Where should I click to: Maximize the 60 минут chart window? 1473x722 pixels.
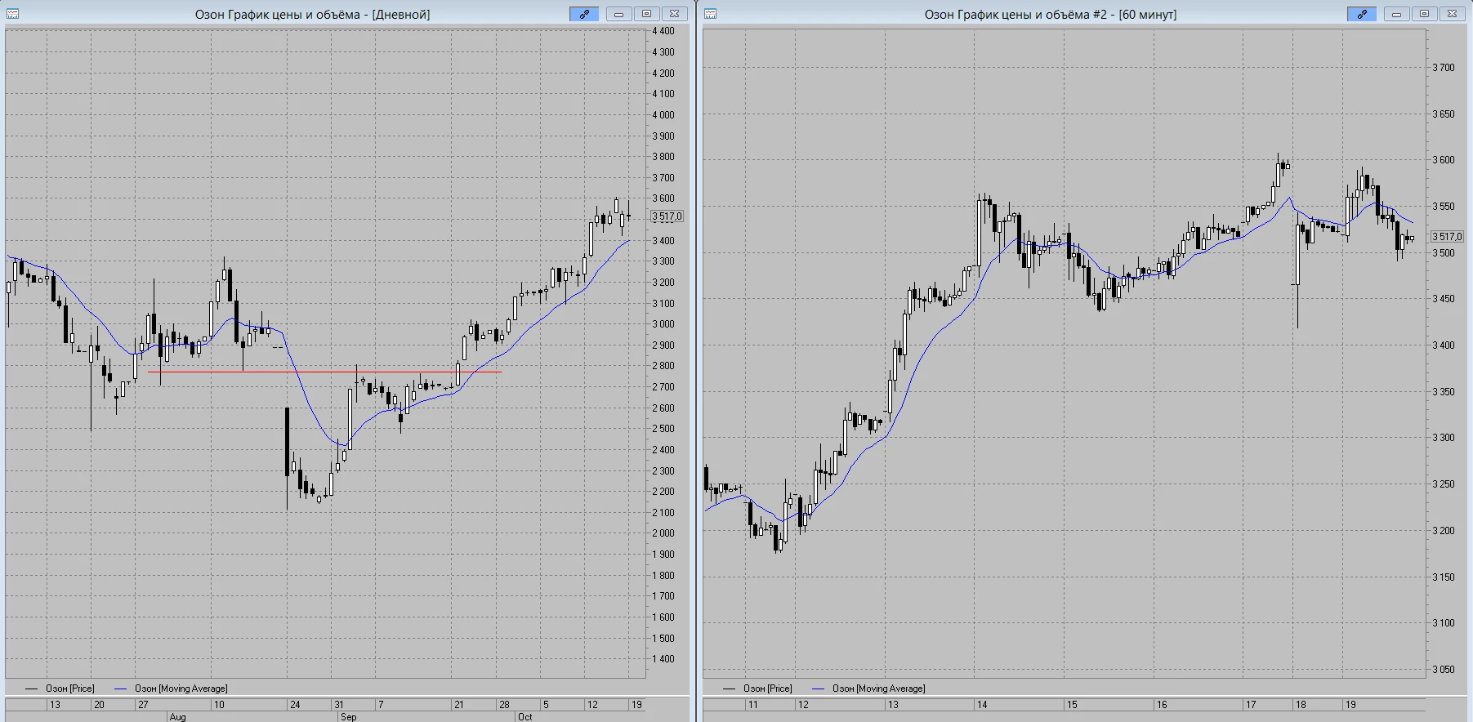(x=1425, y=14)
